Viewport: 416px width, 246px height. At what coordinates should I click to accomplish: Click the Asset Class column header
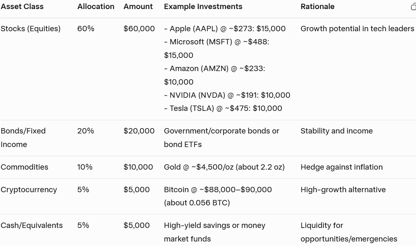(22, 7)
